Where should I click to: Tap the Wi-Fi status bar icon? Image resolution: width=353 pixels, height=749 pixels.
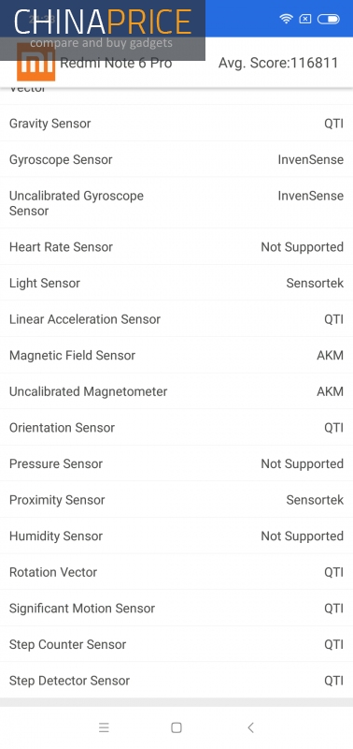[x=286, y=19]
